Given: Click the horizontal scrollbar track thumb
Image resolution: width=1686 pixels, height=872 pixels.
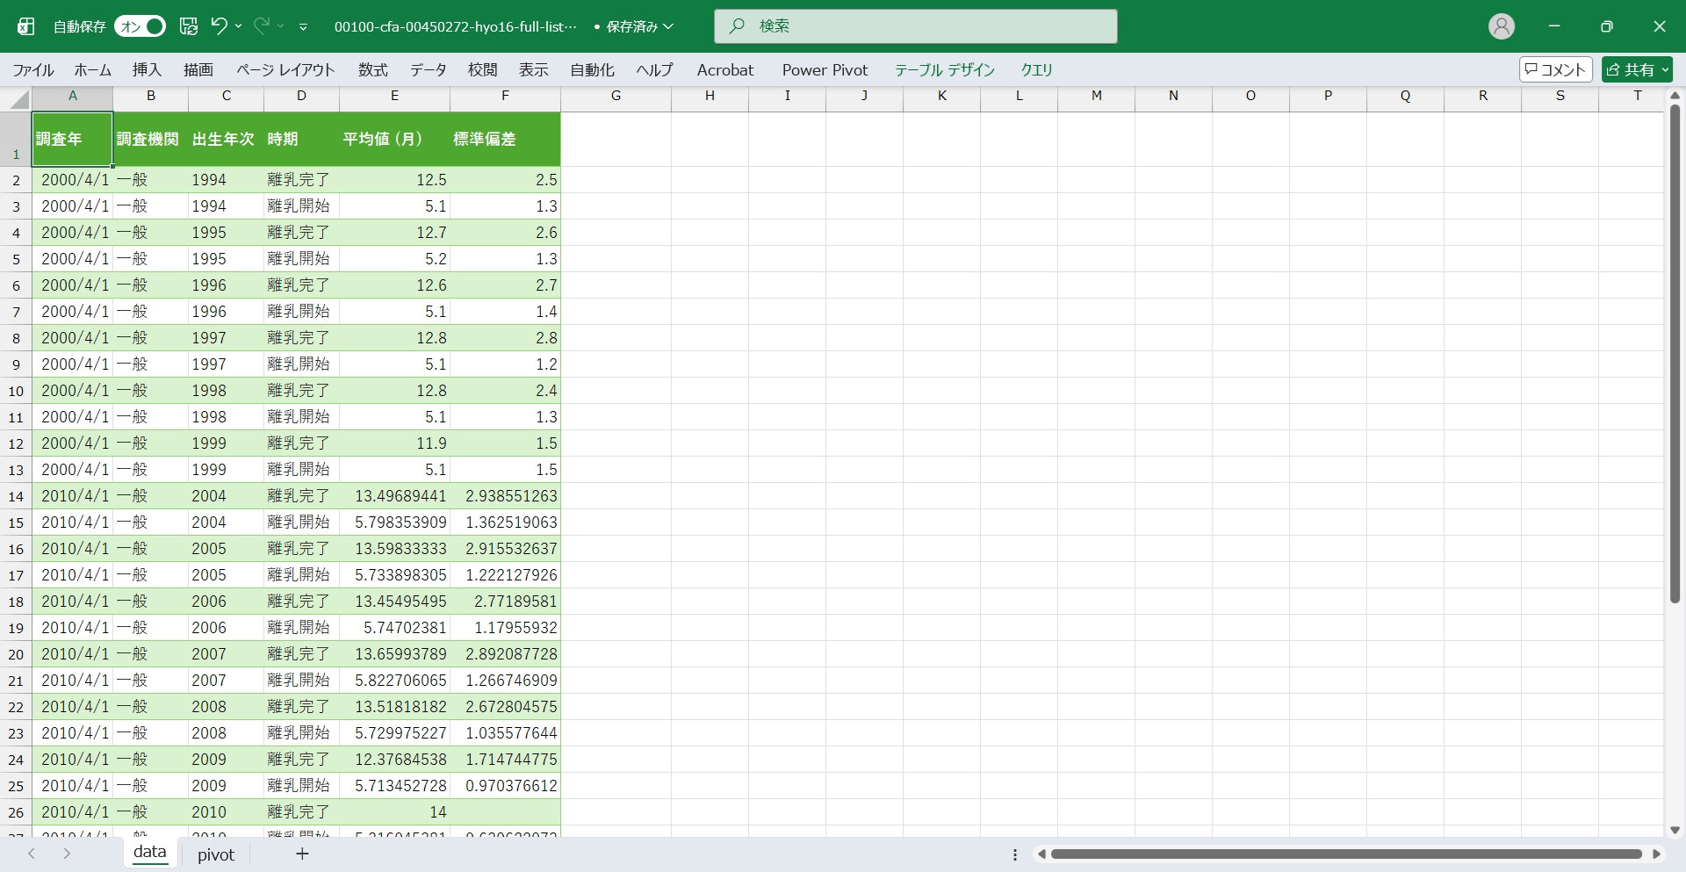Looking at the screenshot, I should (1345, 854).
